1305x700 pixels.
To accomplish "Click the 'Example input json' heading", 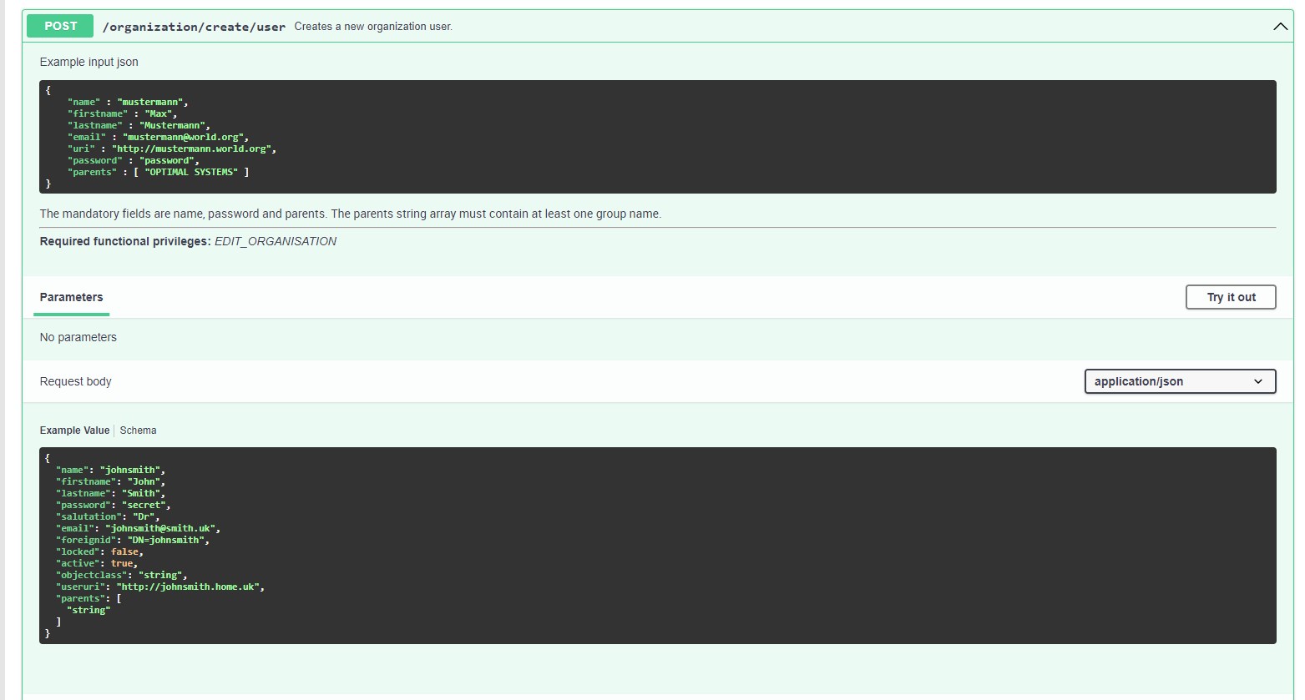I will tap(89, 62).
